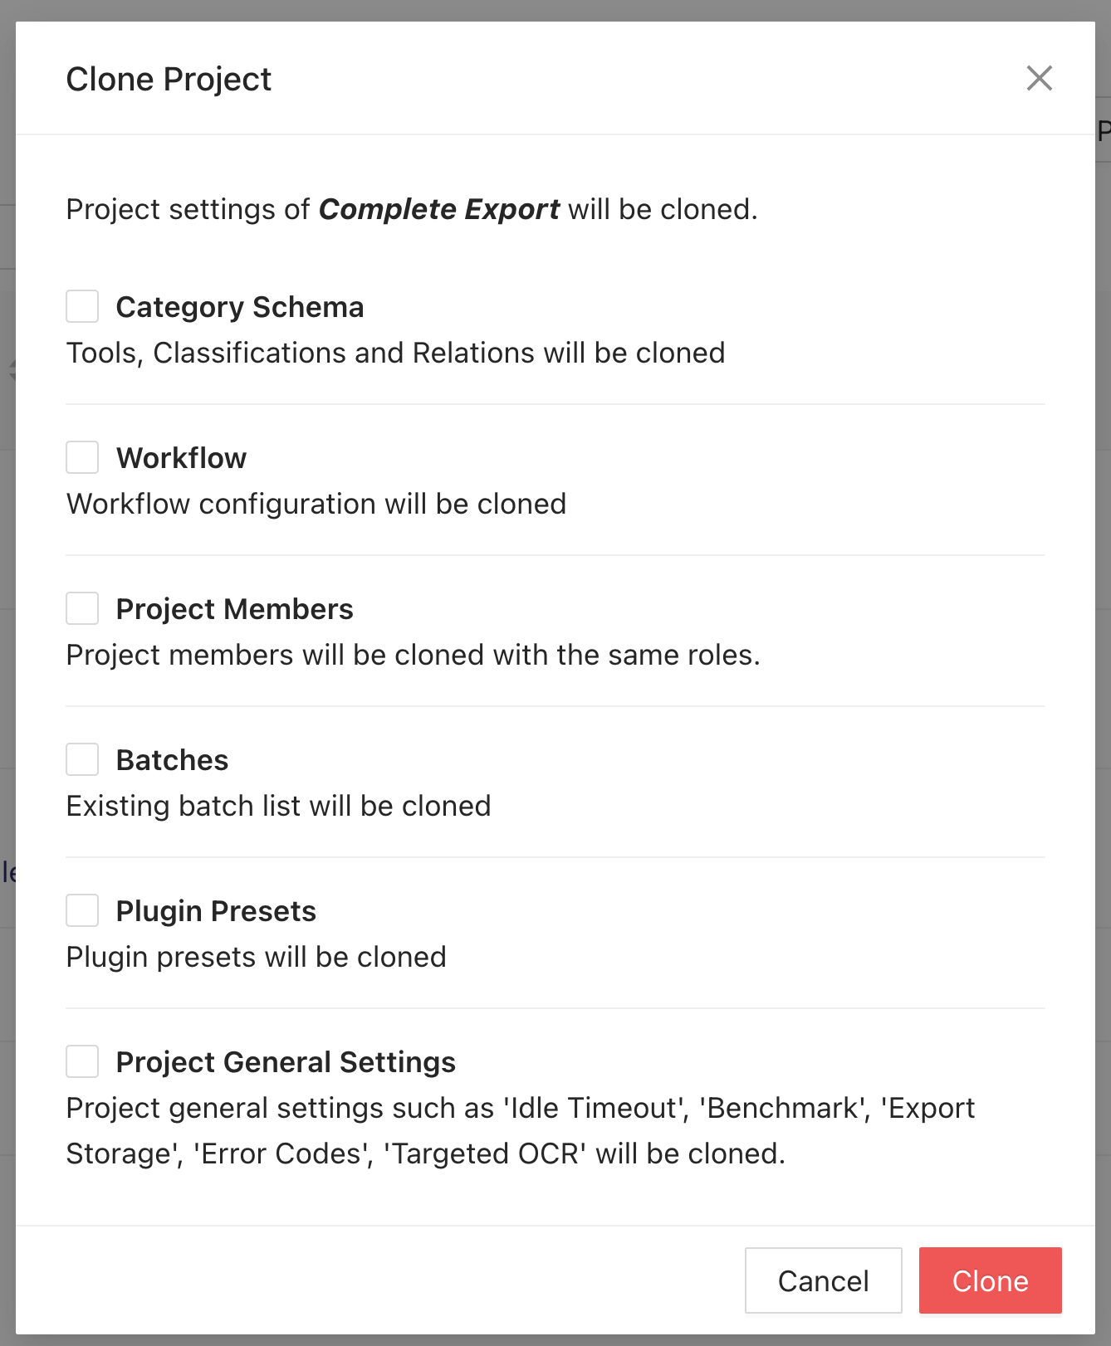Click the "Batches" option label
The width and height of the screenshot is (1111, 1346).
[x=172, y=760]
